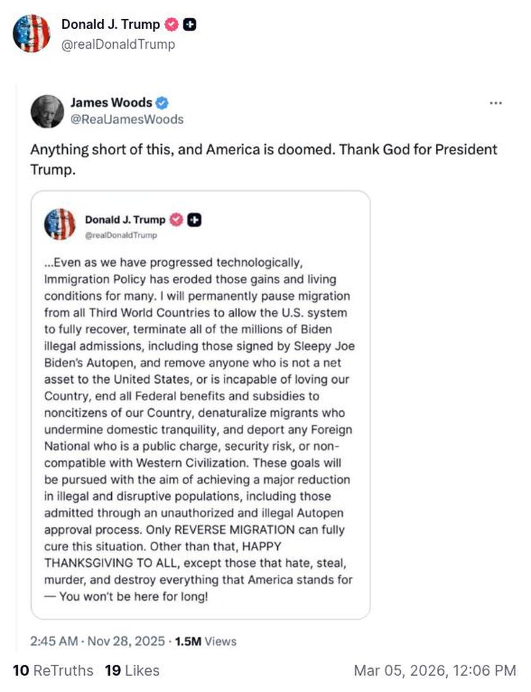Click the Donald J. Trump name in quoted post
Screen dimensions: 531x692
coord(125,220)
